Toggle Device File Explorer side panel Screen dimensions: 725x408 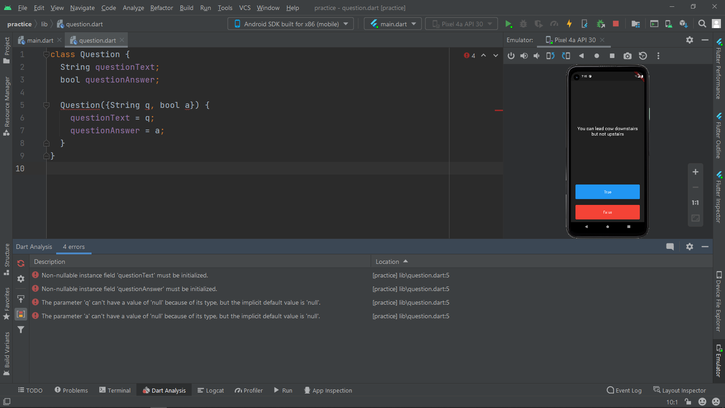click(x=719, y=301)
